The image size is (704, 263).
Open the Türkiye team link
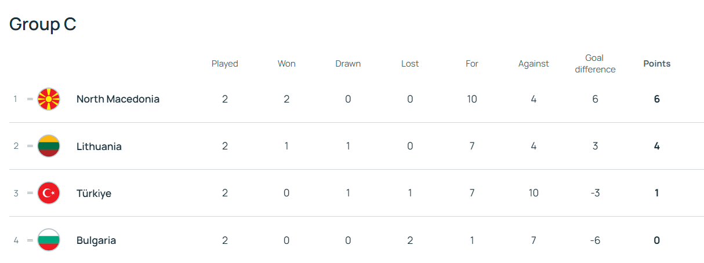tap(94, 193)
